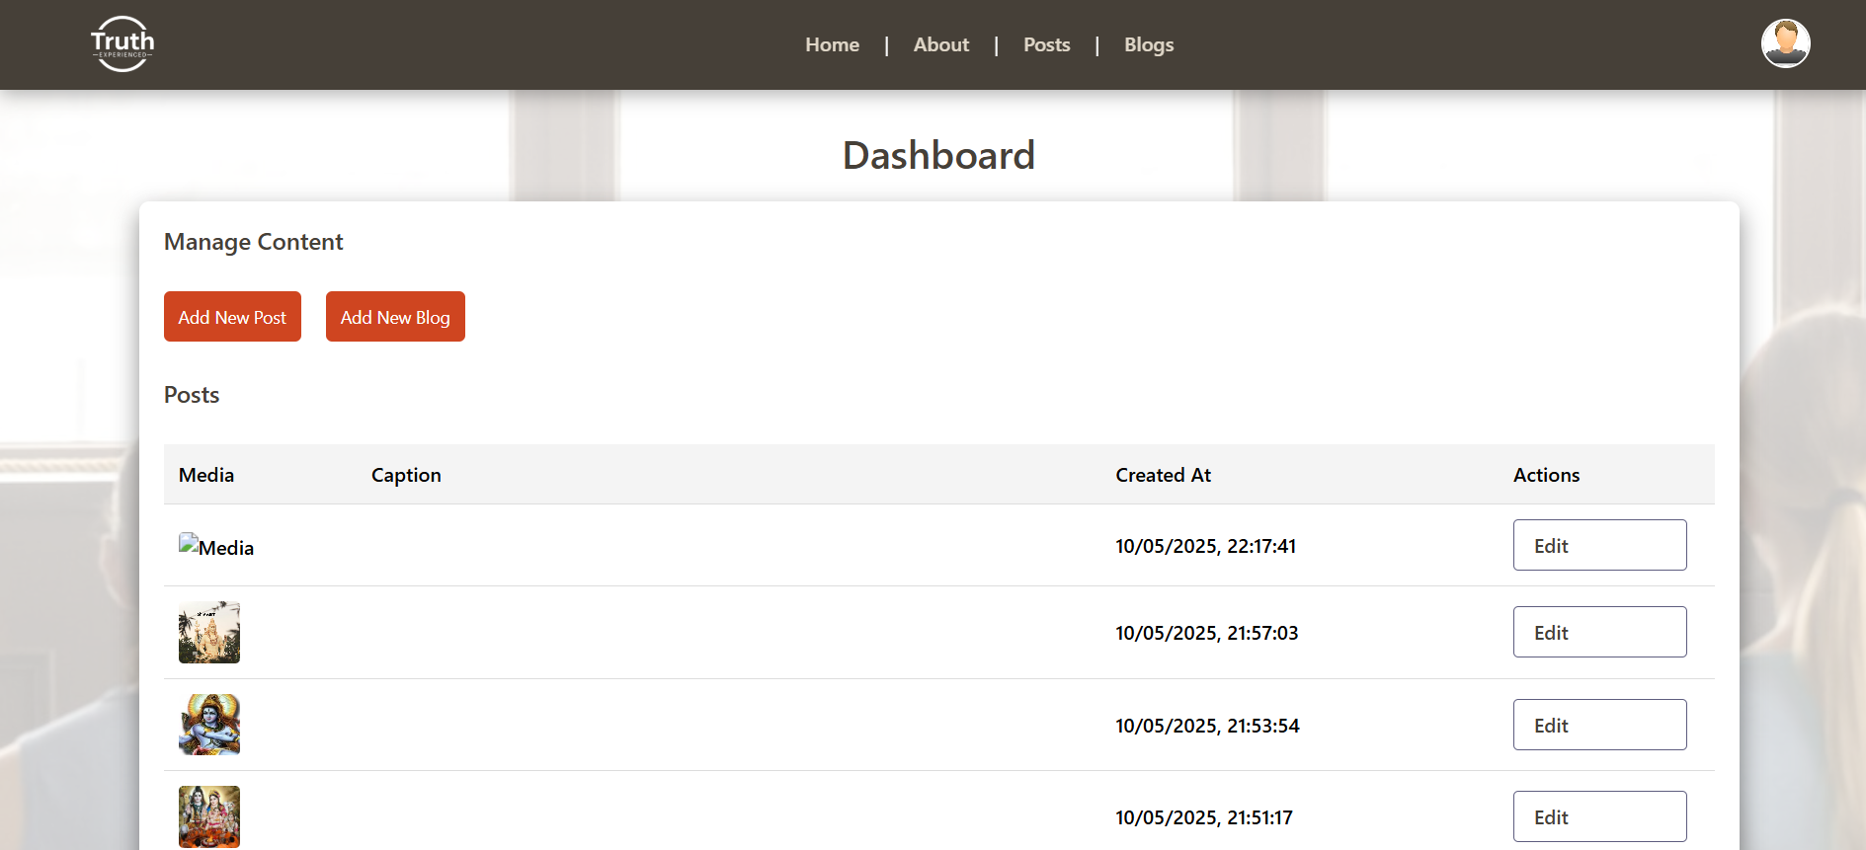Edit the post created at 22:17:41
This screenshot has height=850, width=1866.
(1599, 545)
